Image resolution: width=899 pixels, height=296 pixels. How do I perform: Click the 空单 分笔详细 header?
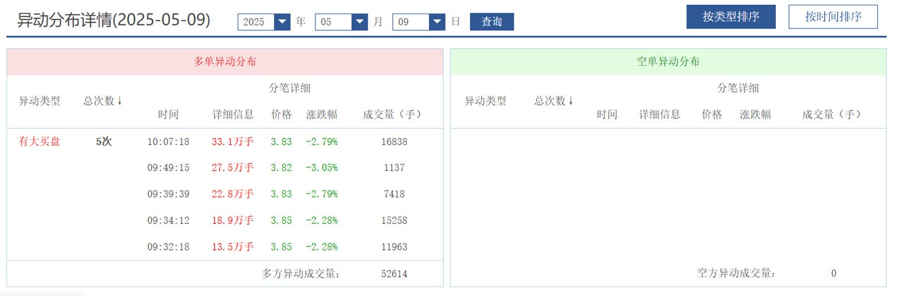click(738, 88)
